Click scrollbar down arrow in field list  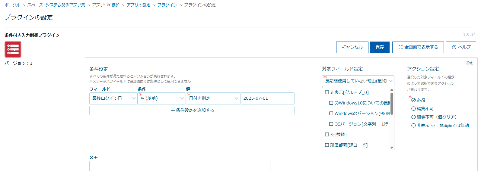pyautogui.click(x=392, y=148)
